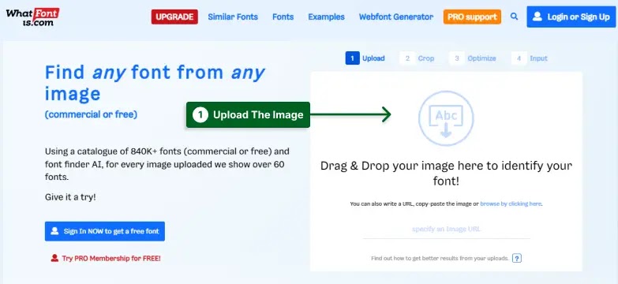The height and width of the screenshot is (284, 618).
Task: Click the Find out how to get better results text
Action: (440, 259)
